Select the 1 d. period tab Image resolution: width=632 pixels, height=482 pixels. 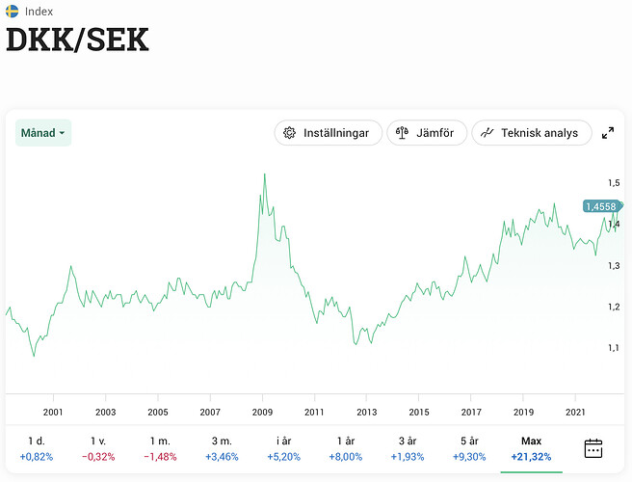point(37,448)
